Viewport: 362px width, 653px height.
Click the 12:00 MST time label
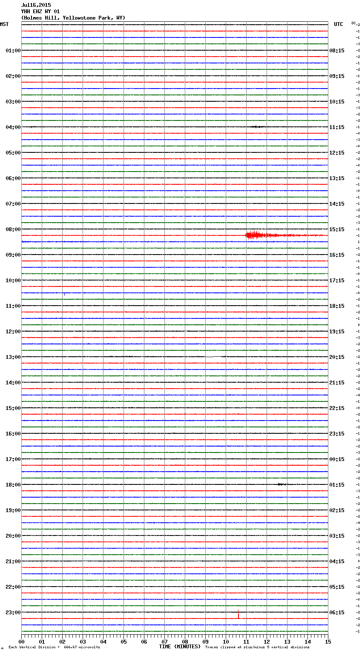[x=13, y=332]
